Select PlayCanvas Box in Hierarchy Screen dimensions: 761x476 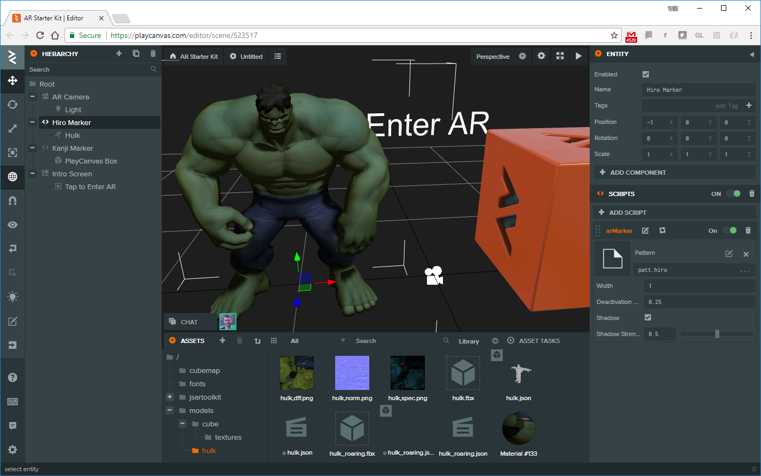tap(91, 161)
